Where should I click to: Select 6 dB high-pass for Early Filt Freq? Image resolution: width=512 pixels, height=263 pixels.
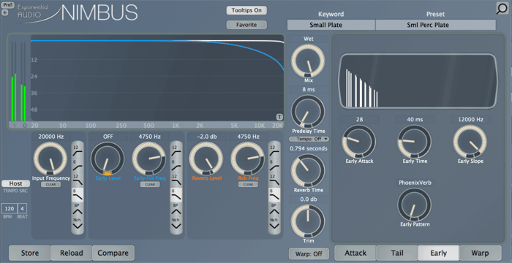tap(176, 165)
